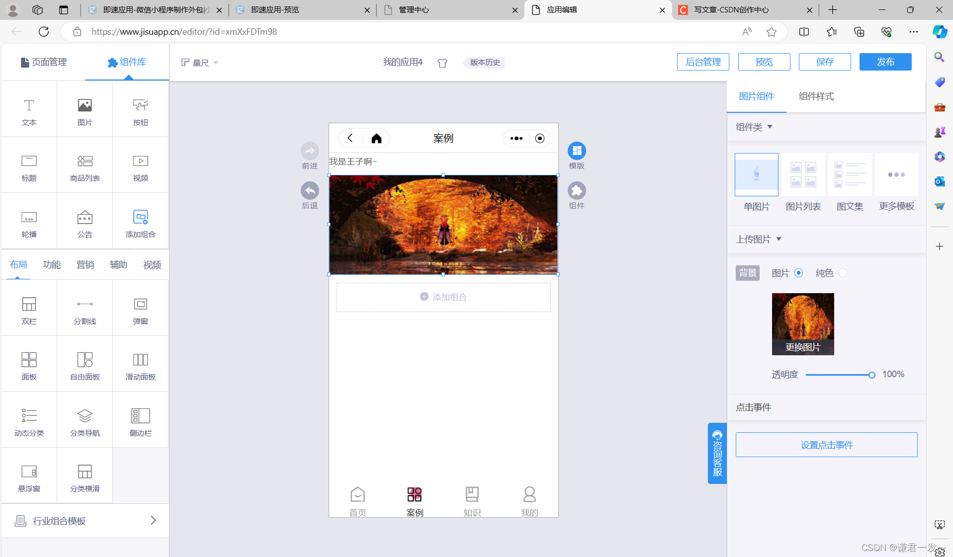This screenshot has width=953, height=557.
Task: Open the 组件样式 tab
Action: tap(816, 96)
